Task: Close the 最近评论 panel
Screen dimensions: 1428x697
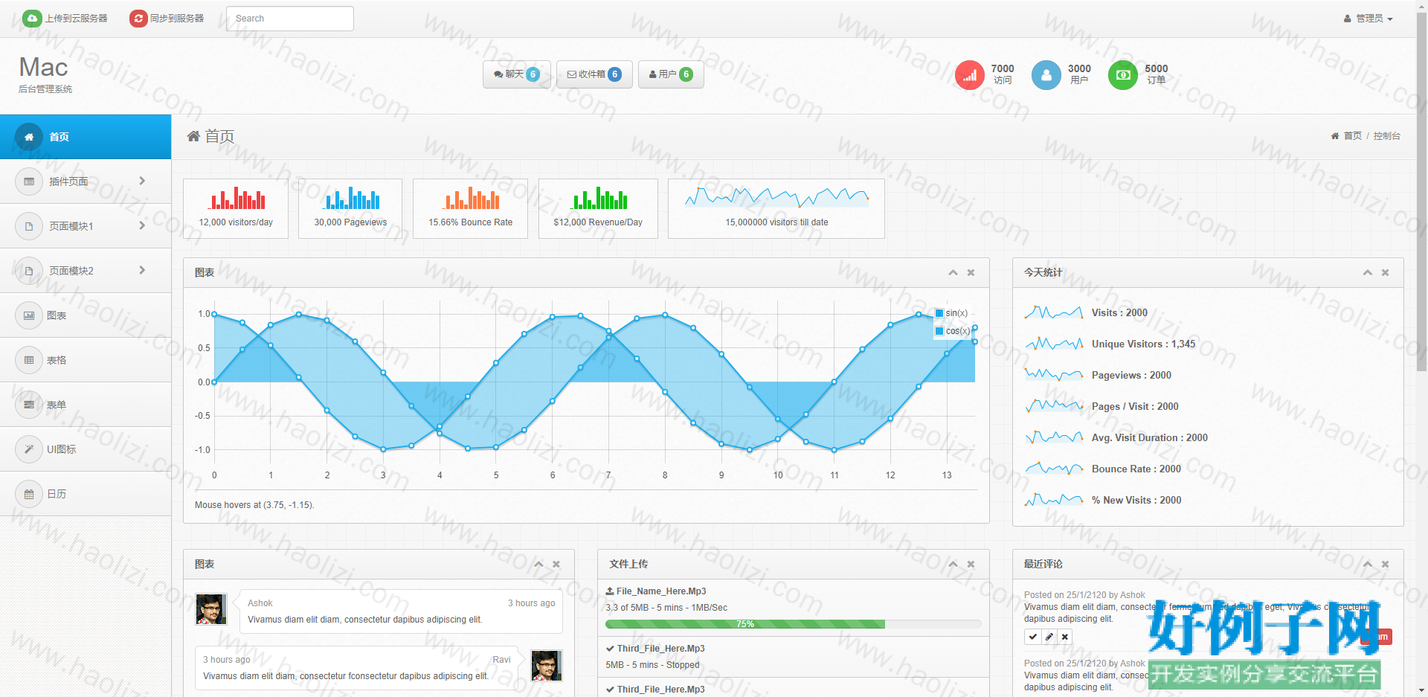Action: pos(1385,565)
